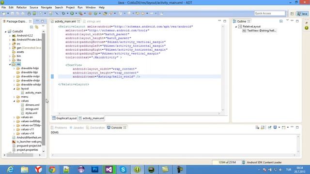310x174 pixels.
Task: Click Pin Console icon
Action: pyautogui.click(x=269, y=128)
